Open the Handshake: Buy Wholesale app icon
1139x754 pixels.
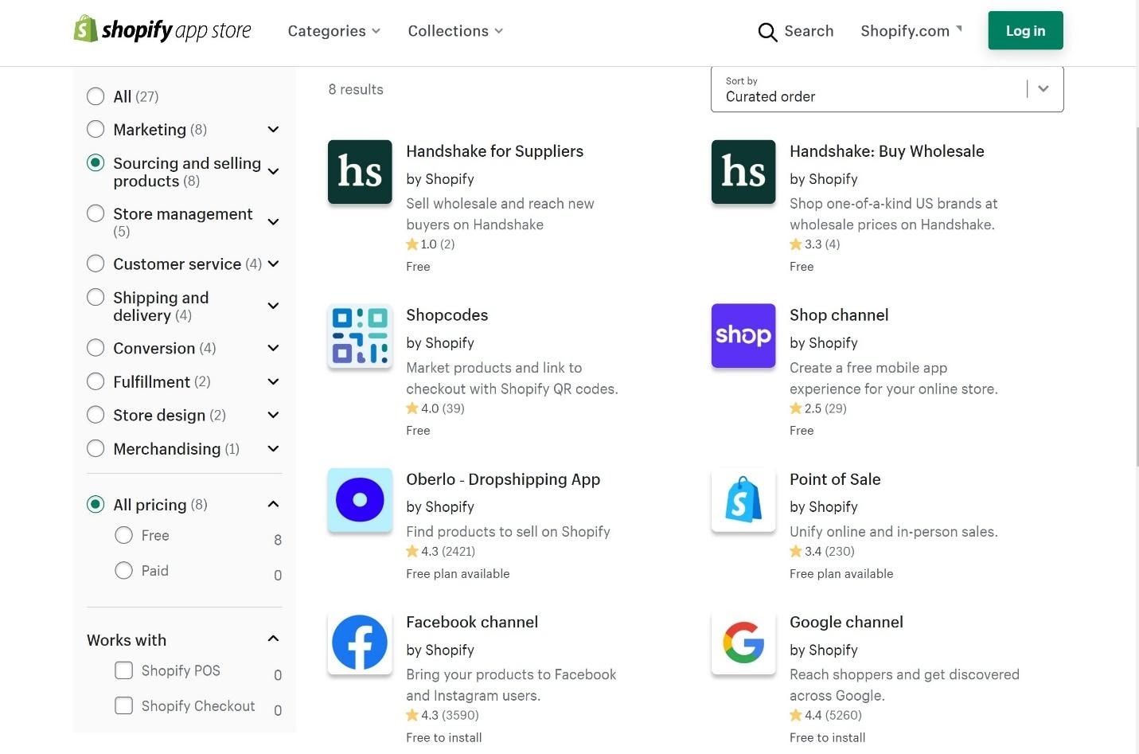tap(743, 172)
